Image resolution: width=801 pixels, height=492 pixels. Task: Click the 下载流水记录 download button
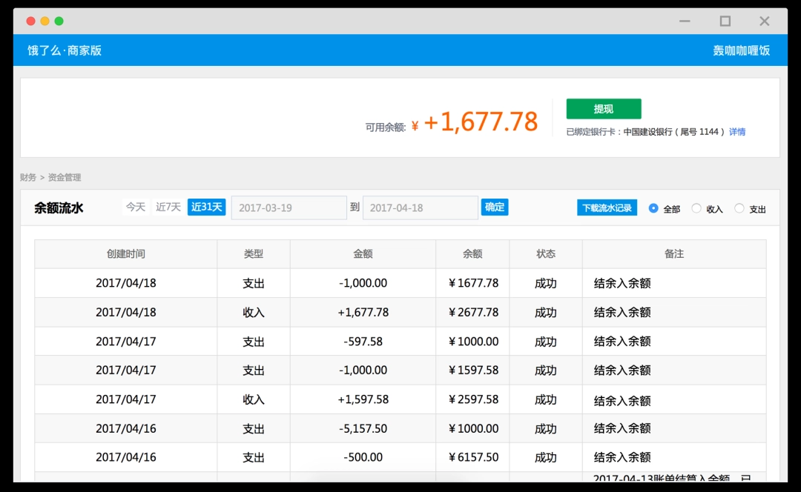coord(606,207)
